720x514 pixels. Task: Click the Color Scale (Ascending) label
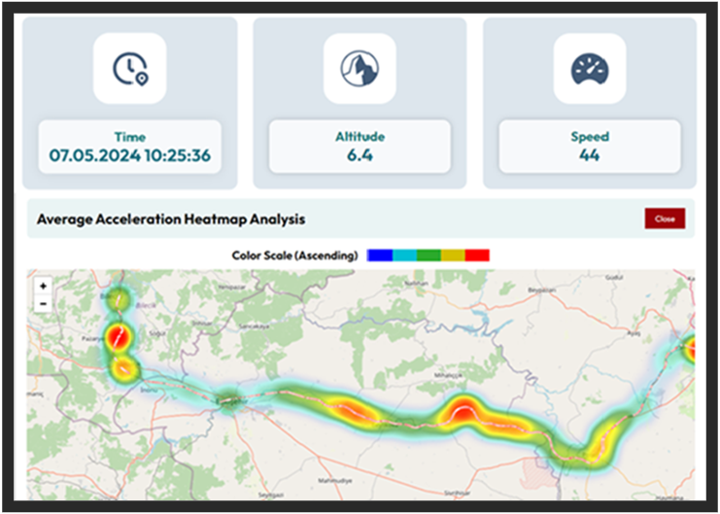tap(294, 256)
